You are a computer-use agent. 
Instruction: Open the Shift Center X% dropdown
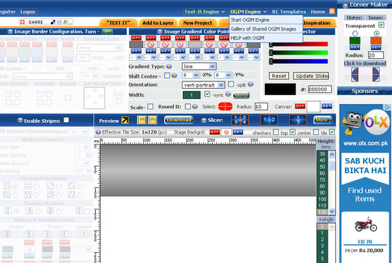190,75
